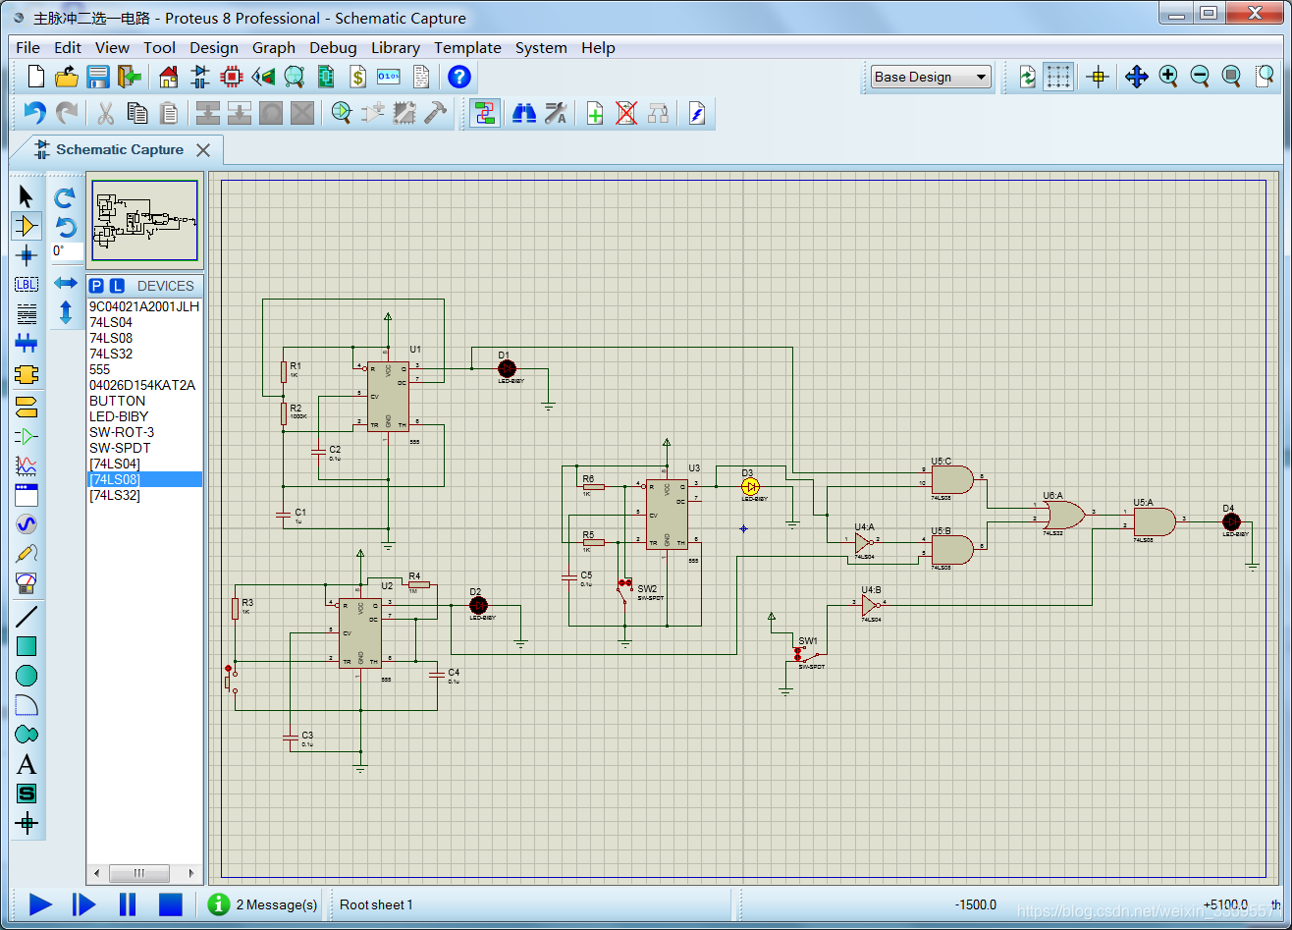Open the Base Design variant dropdown
The image size is (1292, 930).
[x=931, y=77]
